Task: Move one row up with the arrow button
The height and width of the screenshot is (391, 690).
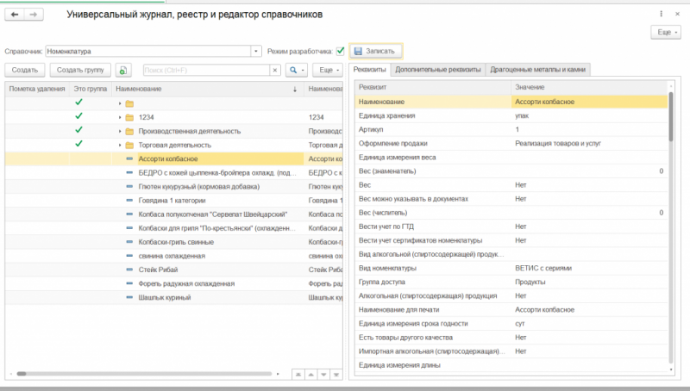Action: (x=311, y=375)
